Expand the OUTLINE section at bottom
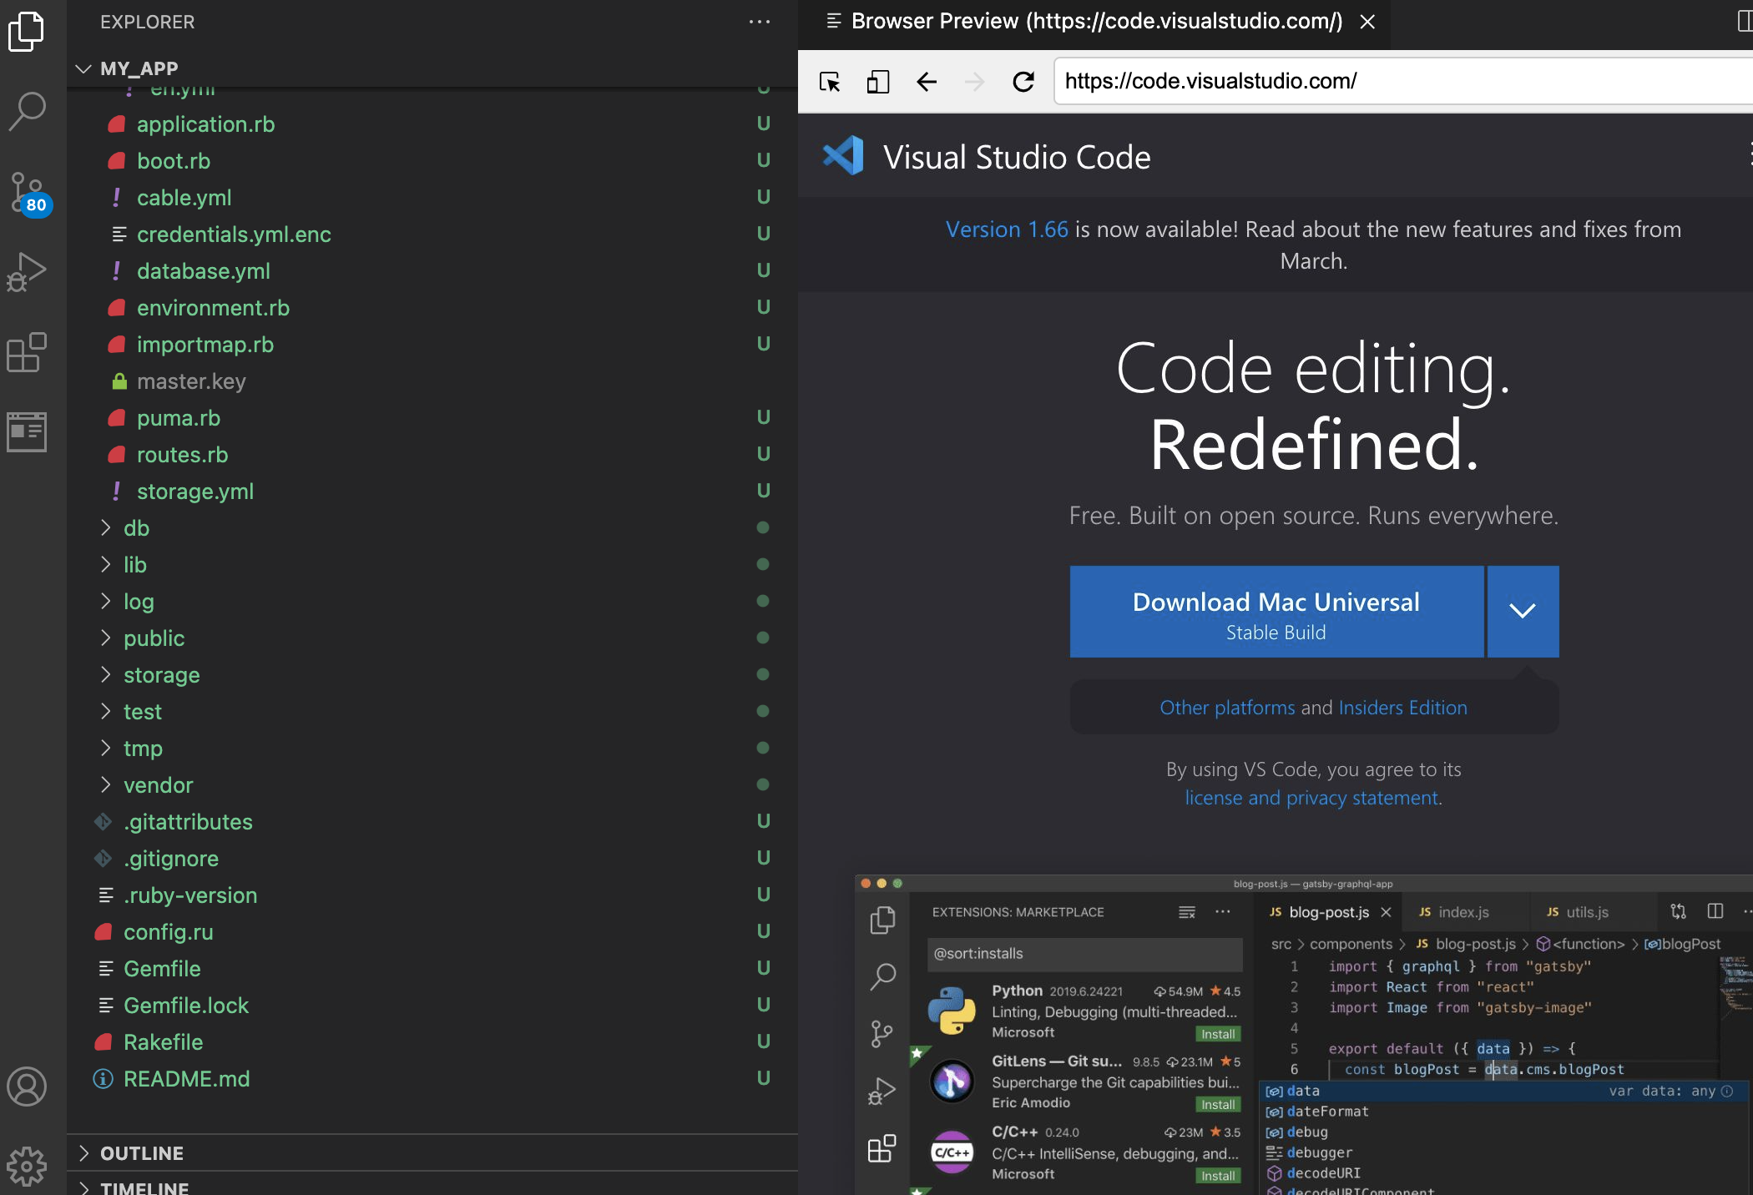Image resolution: width=1753 pixels, height=1195 pixels. 84,1152
